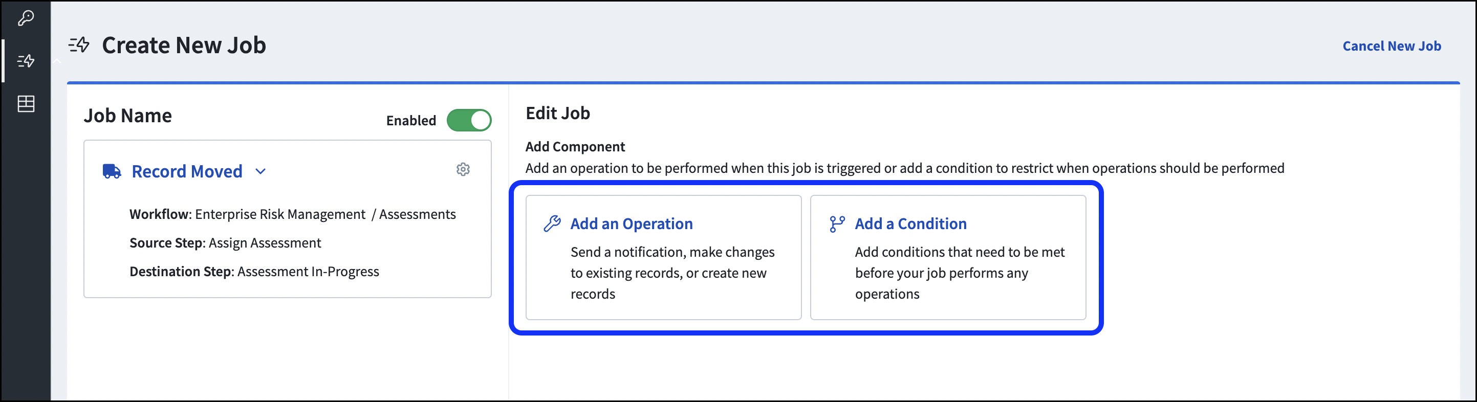
Task: Toggle the green Enabled switch on Job Name panel
Action: tap(469, 120)
